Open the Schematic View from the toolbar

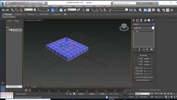tap(153, 10)
